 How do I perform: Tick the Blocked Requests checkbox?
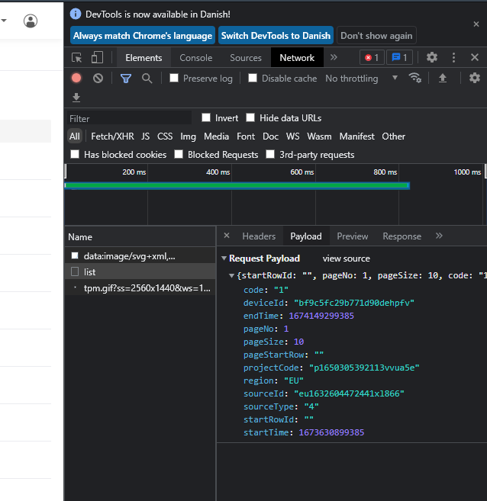coord(179,154)
